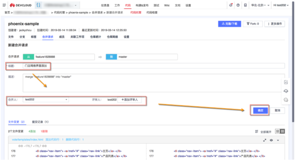Click the +添加评审人 button

[x=130, y=99]
